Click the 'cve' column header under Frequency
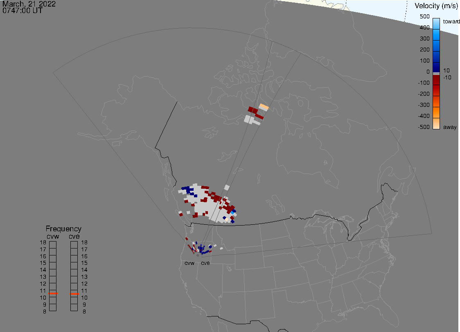Screen dimensions: 460x332 tap(74, 237)
